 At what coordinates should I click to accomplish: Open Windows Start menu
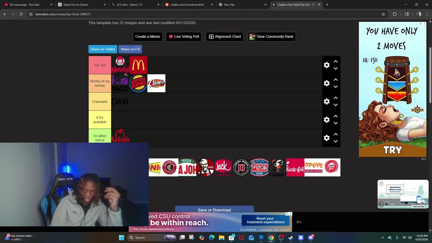(x=122, y=238)
